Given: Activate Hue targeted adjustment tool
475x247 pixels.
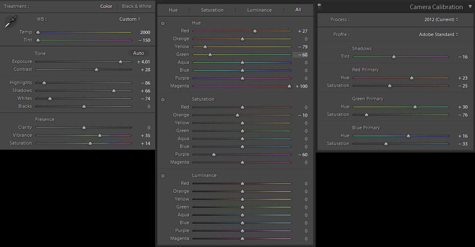Looking at the screenshot, I should click(x=163, y=23).
